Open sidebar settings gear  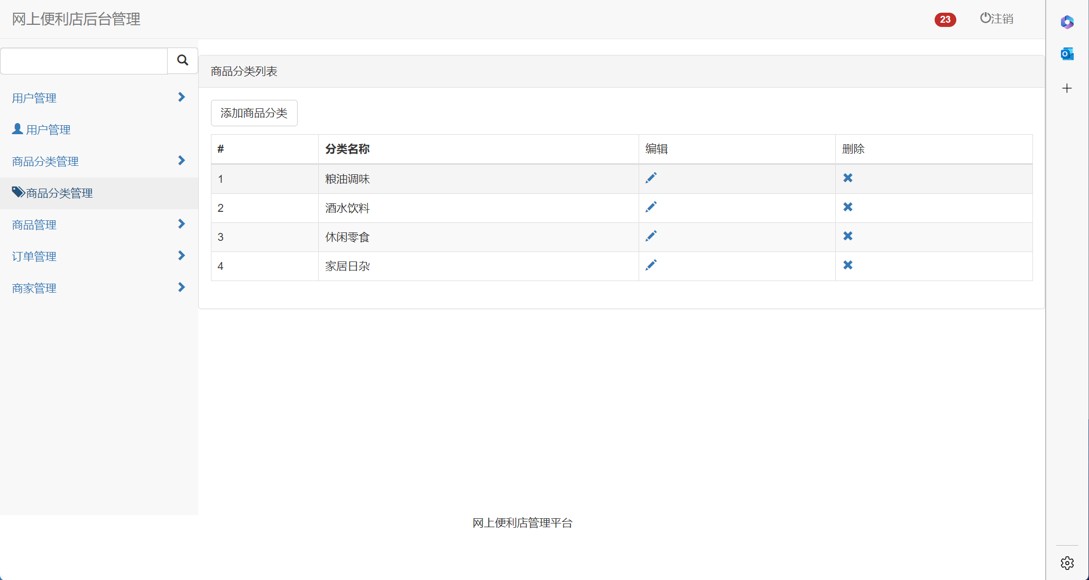1067,563
